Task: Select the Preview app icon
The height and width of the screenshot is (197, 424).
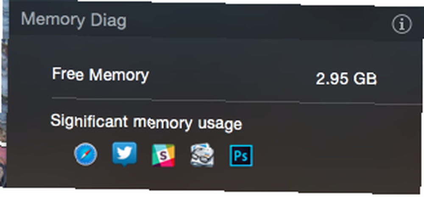Action: pyautogui.click(x=202, y=155)
